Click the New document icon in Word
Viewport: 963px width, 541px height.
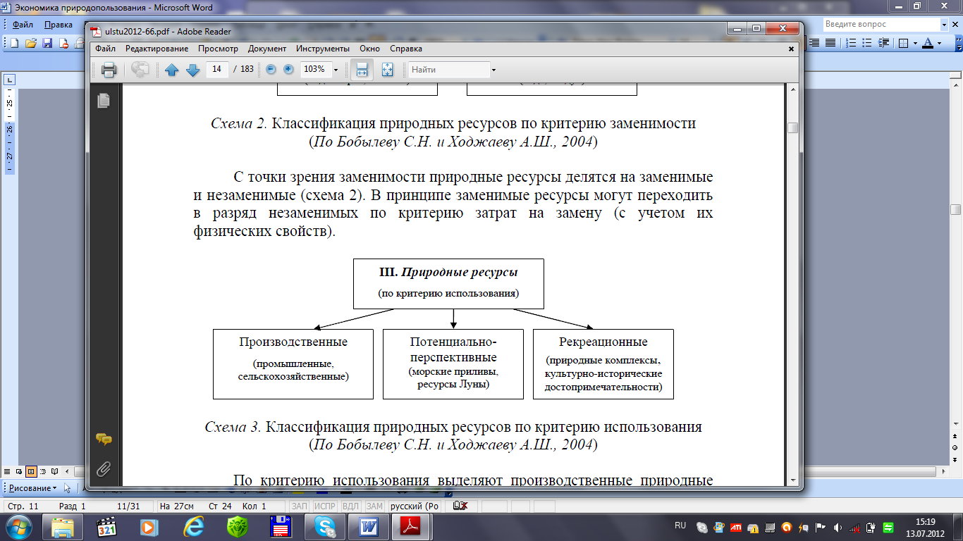coord(14,43)
